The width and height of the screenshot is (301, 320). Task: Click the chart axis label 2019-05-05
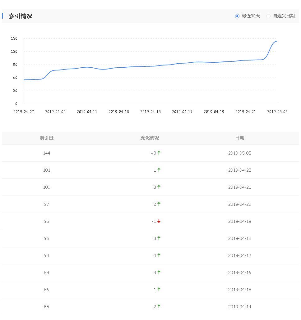point(277,112)
